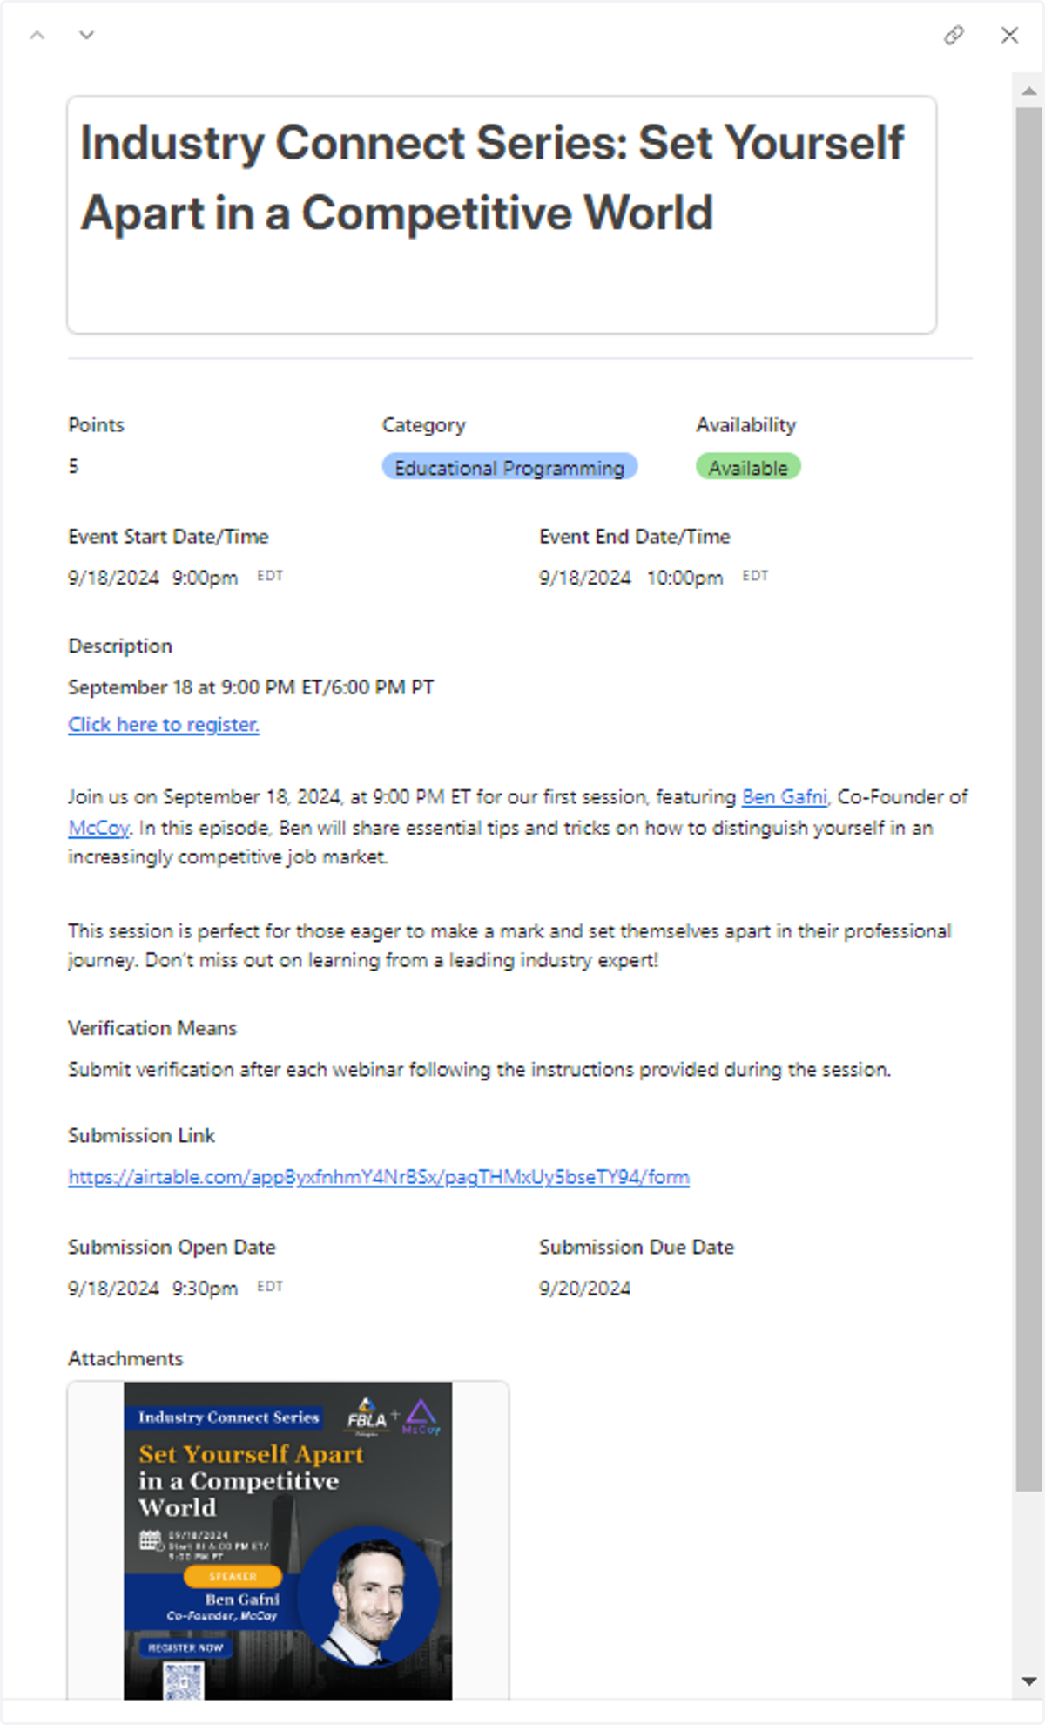Select the Available availability tag
The width and height of the screenshot is (1045, 1725).
click(x=748, y=468)
